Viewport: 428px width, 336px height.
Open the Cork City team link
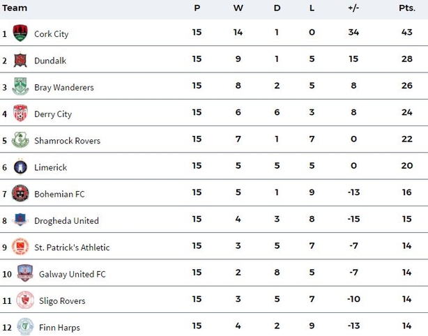click(x=52, y=34)
